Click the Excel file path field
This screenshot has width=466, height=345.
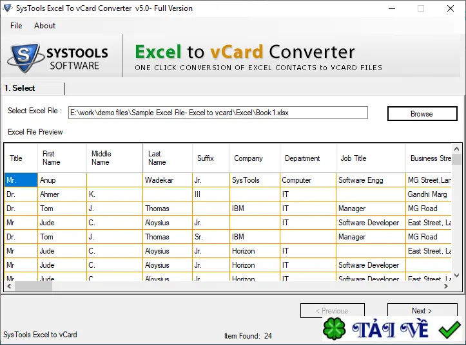(x=218, y=113)
